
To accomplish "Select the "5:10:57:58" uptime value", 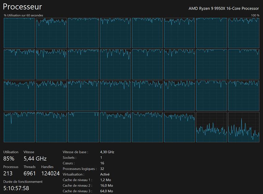I will point(16,188).
